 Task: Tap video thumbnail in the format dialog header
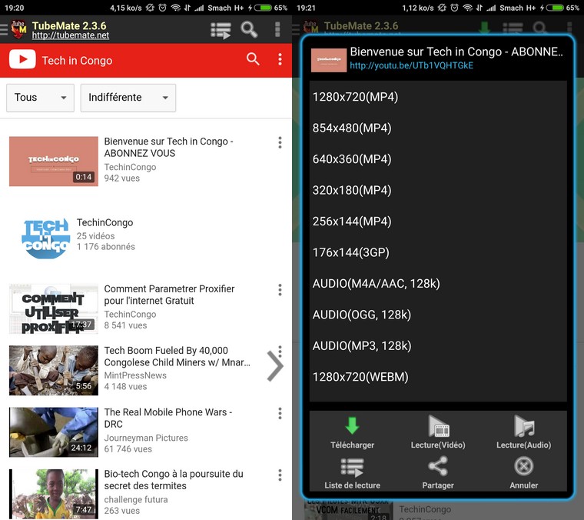click(x=329, y=60)
